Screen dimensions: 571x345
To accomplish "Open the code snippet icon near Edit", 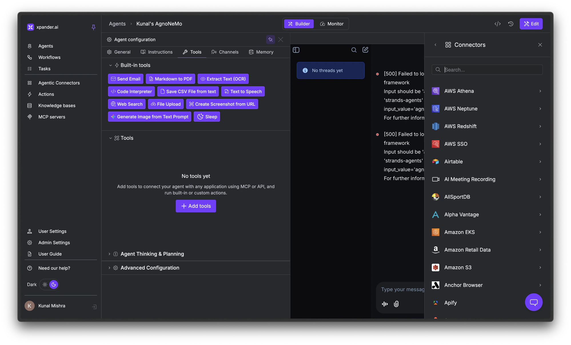I will (x=498, y=24).
